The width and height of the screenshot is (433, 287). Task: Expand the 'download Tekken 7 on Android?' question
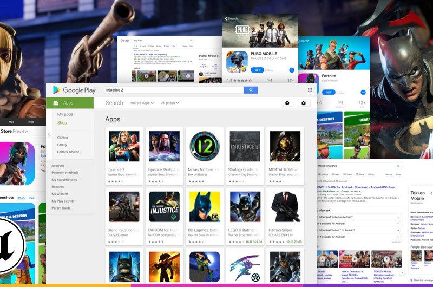point(358,230)
